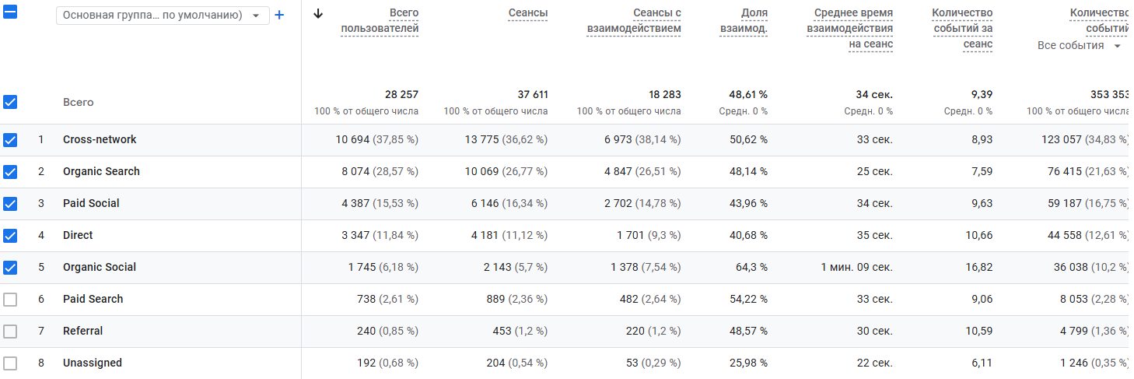
Task: Expand the 'Все события' events dropdown
Action: tap(1079, 46)
